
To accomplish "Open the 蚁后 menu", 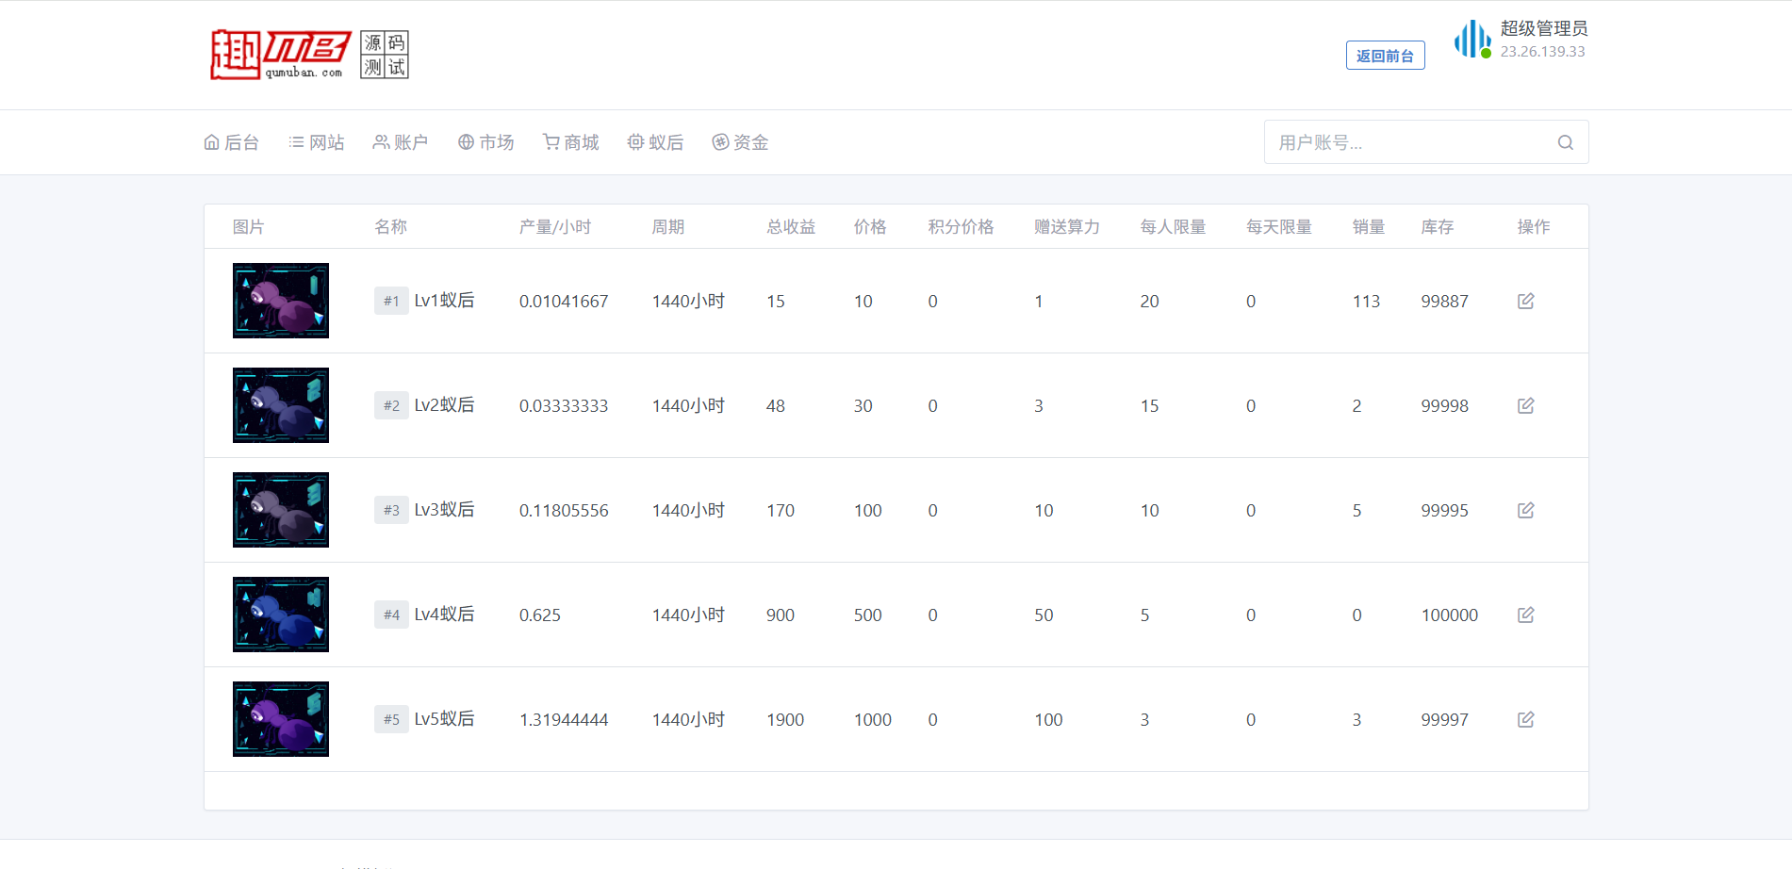I will [x=656, y=142].
